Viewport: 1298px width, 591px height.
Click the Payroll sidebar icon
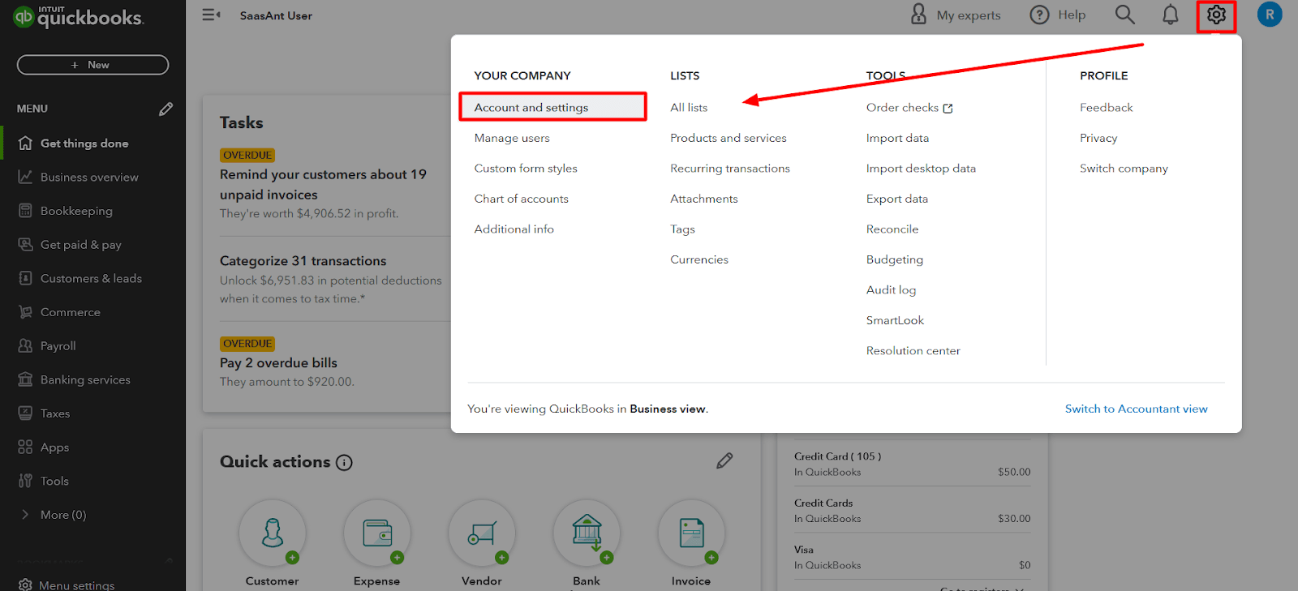point(25,345)
